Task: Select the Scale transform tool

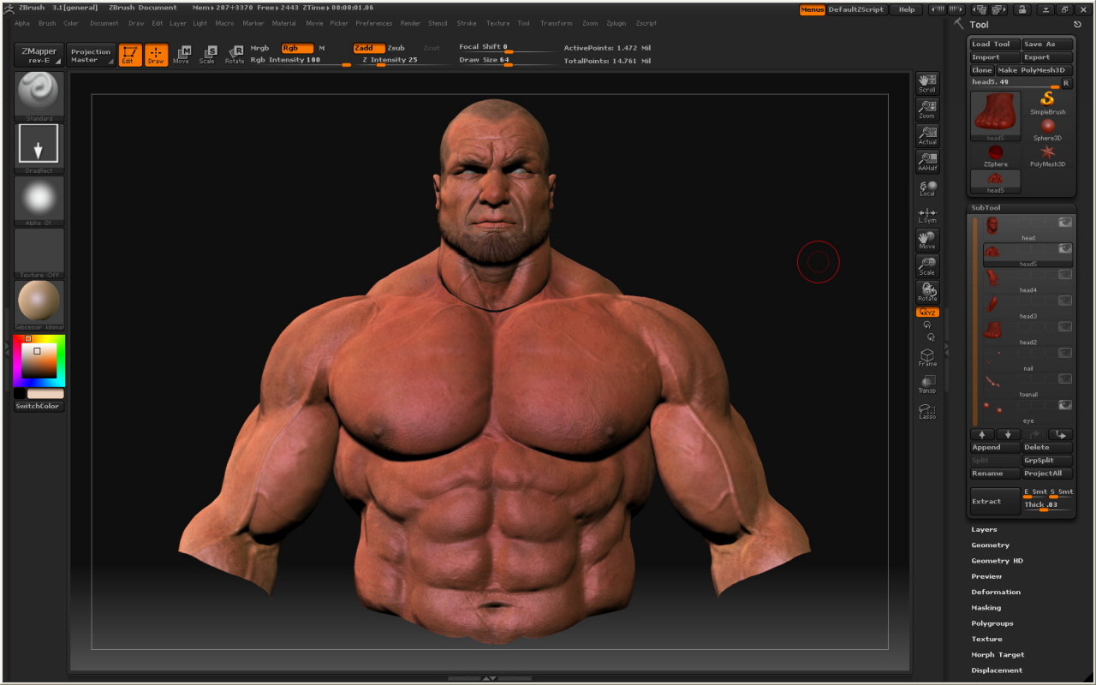Action: coord(208,55)
